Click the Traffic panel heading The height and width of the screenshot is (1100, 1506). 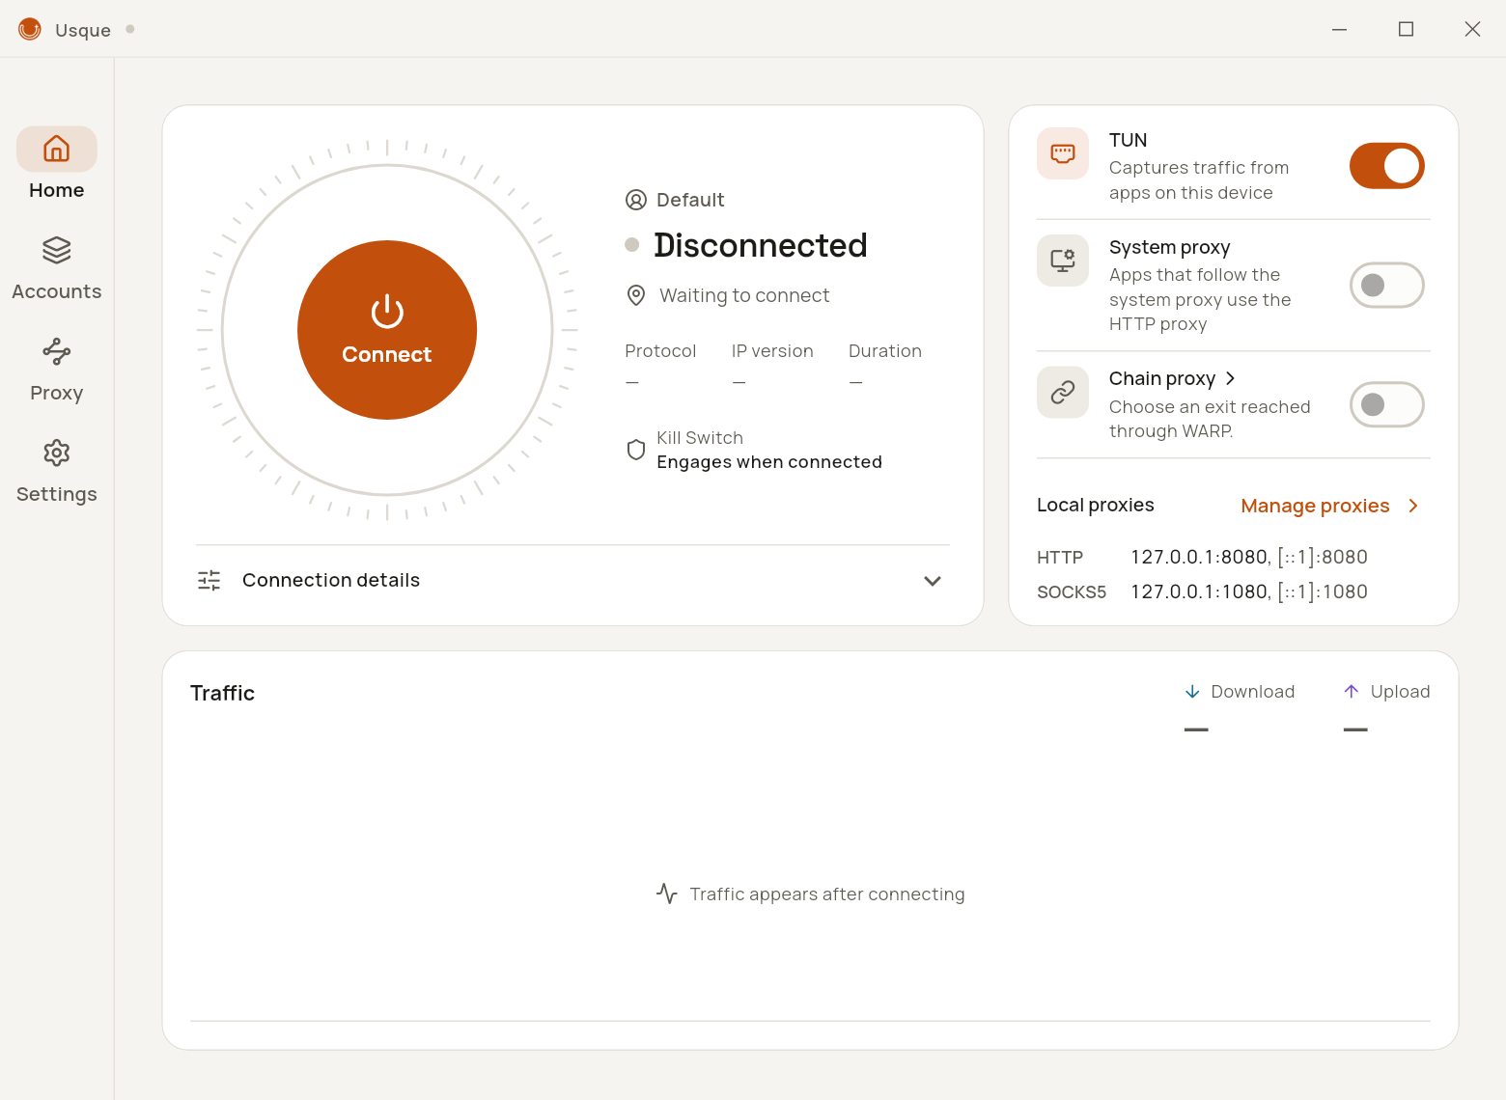point(222,693)
